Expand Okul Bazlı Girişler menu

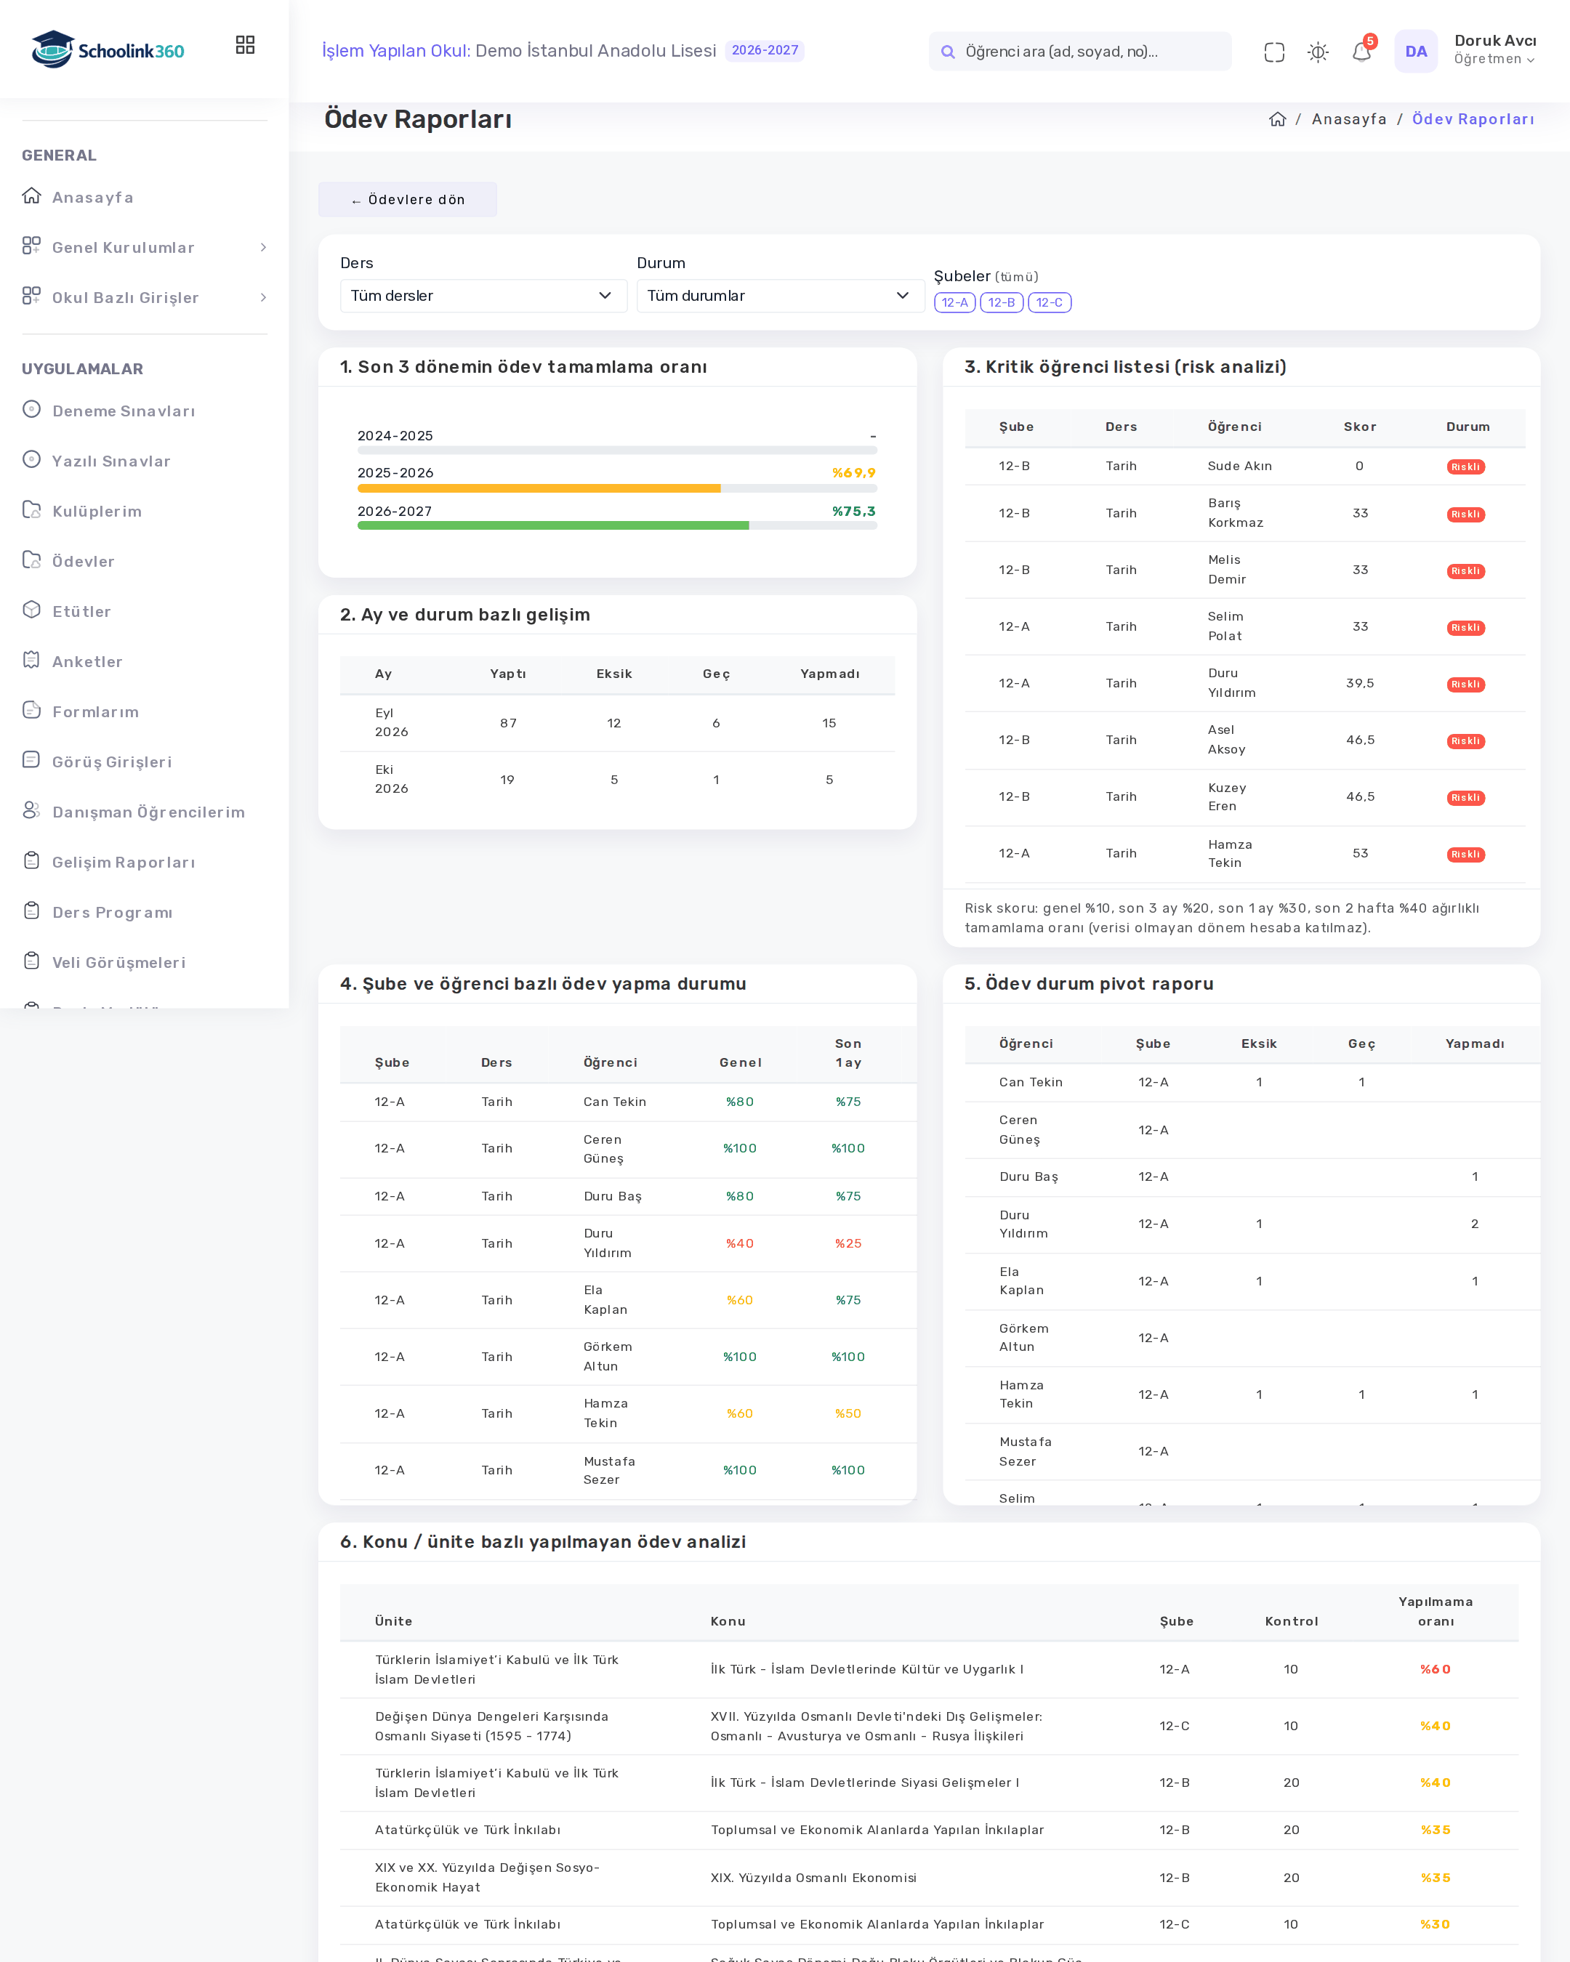pos(145,298)
